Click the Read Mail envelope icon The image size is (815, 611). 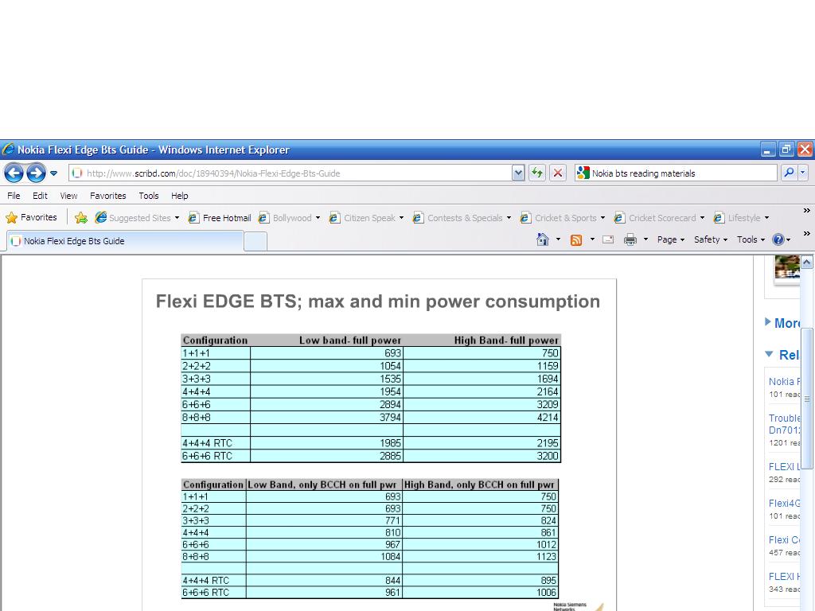(608, 239)
